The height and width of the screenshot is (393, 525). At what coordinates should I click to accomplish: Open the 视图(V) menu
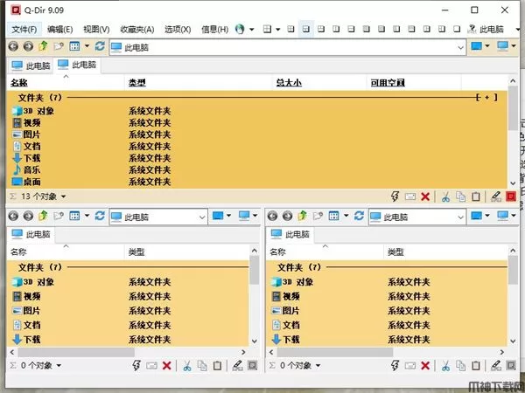tap(96, 30)
